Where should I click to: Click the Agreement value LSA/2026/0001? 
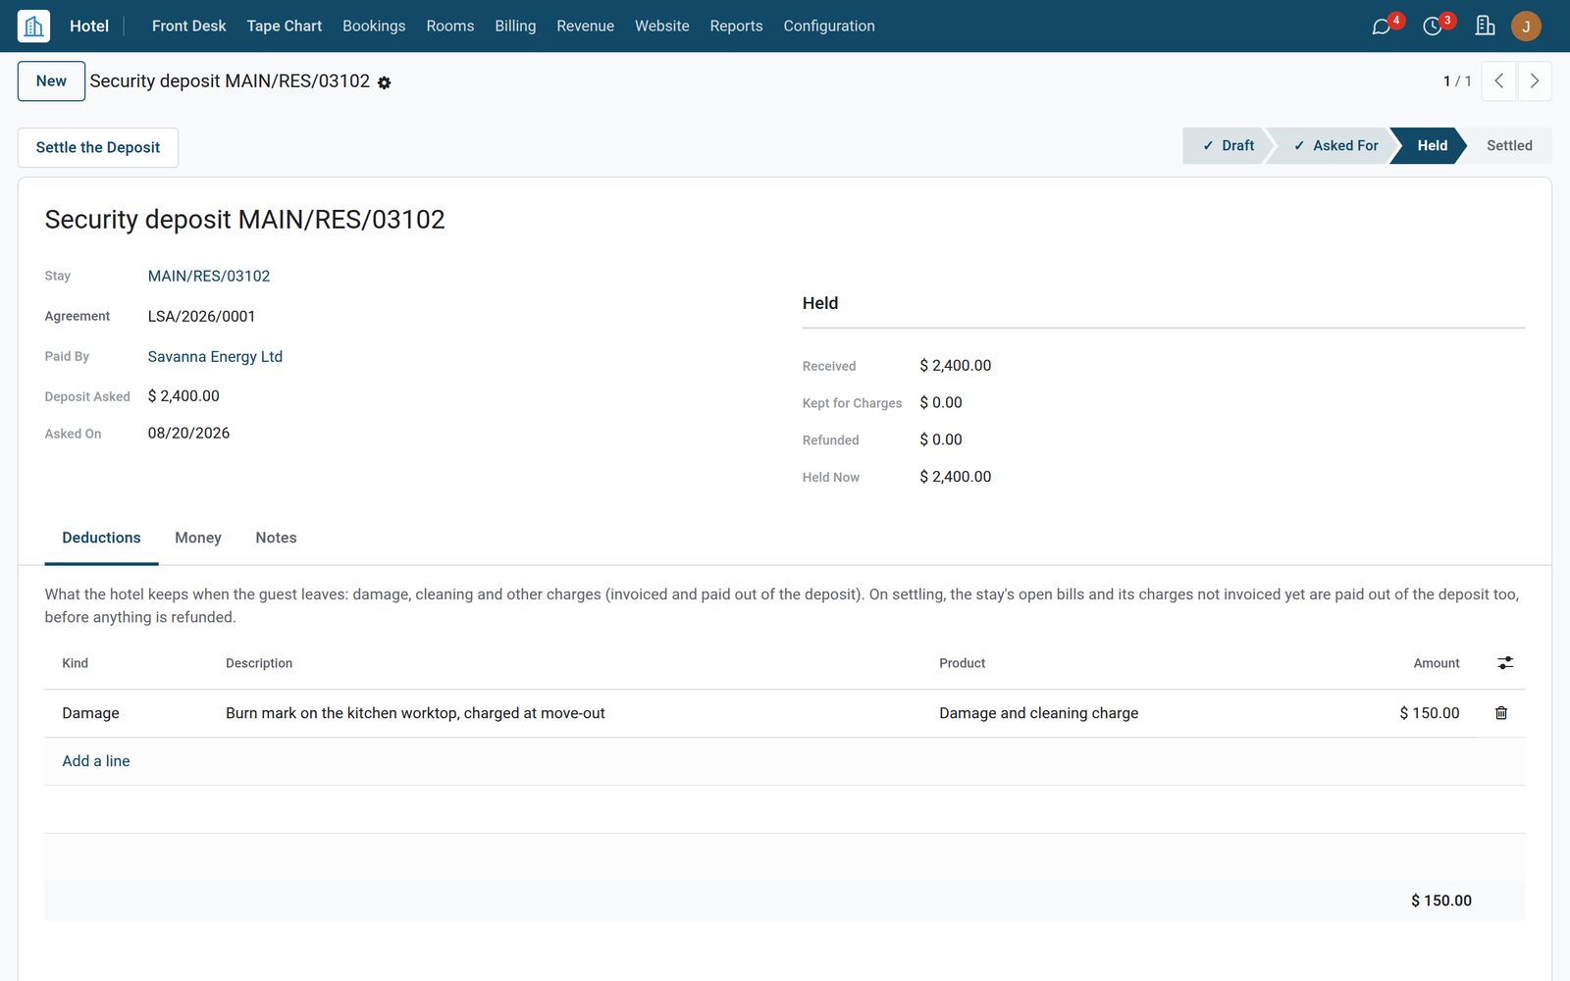pyautogui.click(x=201, y=316)
